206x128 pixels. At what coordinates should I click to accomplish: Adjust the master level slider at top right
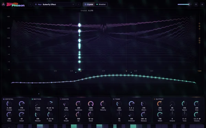coord(184,4)
